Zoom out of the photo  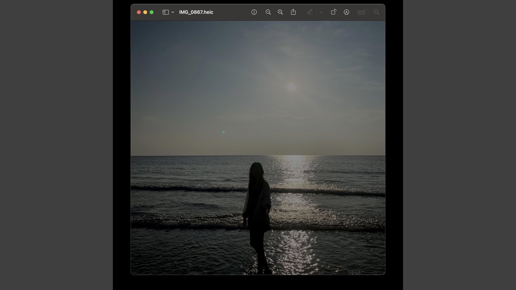[268, 12]
